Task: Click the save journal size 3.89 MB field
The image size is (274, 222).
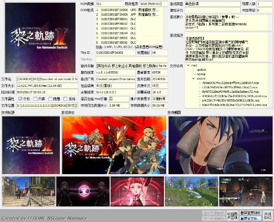Action: 119,105
